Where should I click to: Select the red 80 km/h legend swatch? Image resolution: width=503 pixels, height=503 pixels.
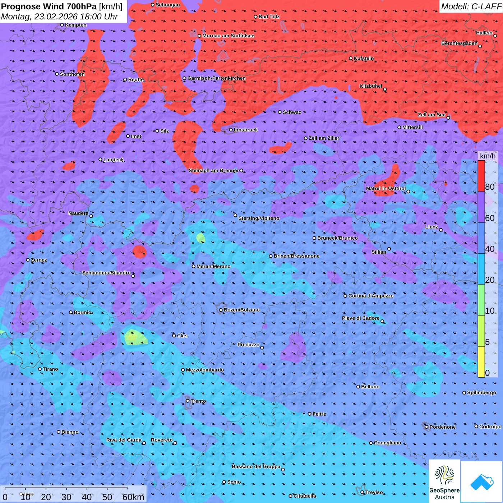[x=481, y=176]
